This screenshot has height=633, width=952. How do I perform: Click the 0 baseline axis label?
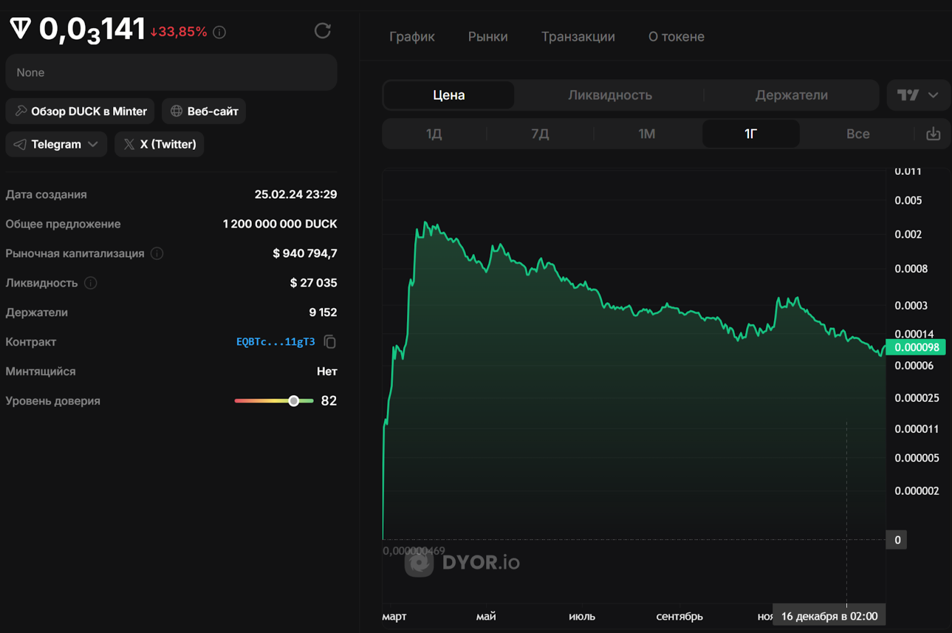point(897,540)
